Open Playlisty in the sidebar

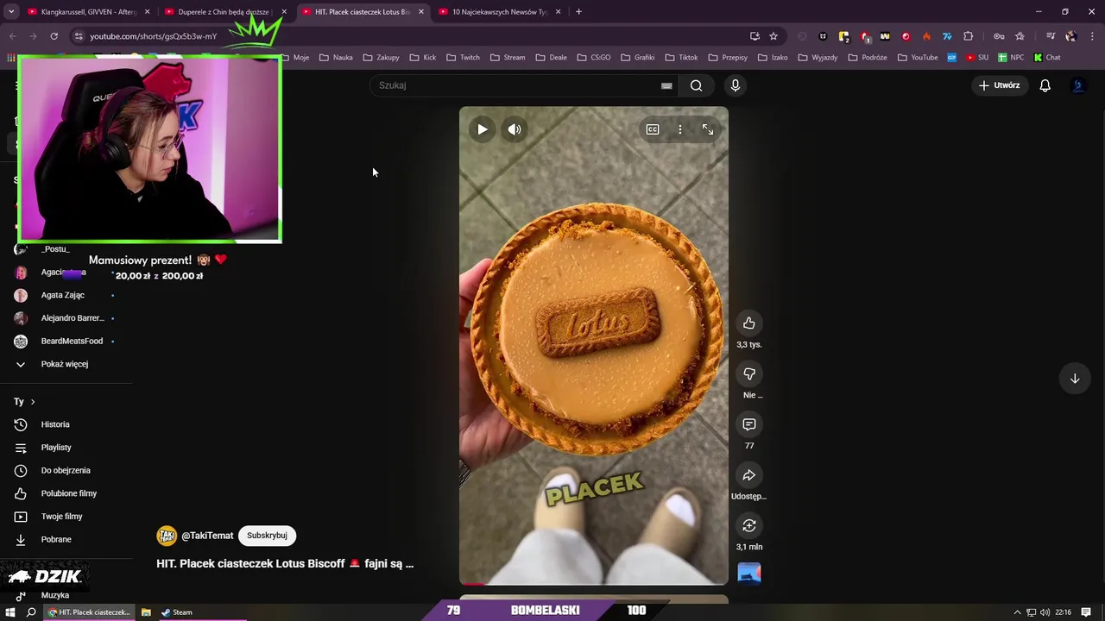[x=56, y=448]
